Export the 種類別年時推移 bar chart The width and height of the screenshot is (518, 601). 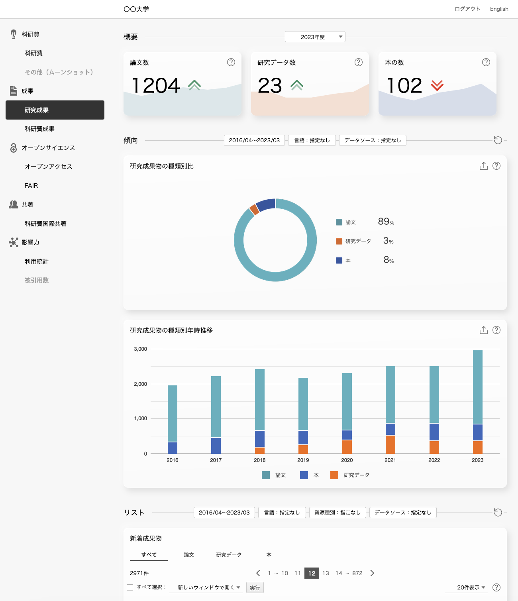483,330
